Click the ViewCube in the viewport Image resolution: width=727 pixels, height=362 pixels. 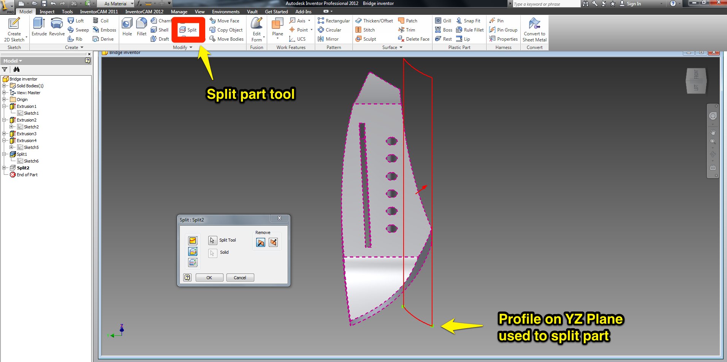[x=696, y=81]
